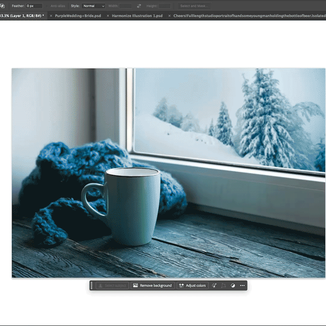Click the swap width and height arrows
Viewport: 326px width, 326px height.
pos(139,6)
